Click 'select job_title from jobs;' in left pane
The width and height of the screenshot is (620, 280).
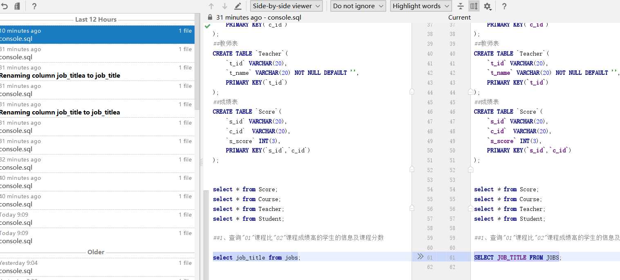(x=256, y=258)
